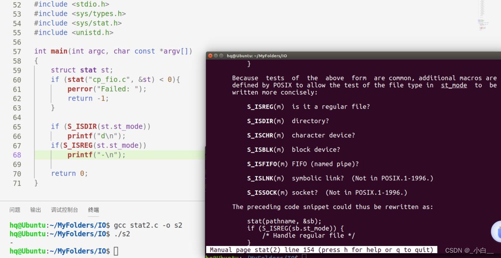The image size is (501, 258).
Task: Click "stat(pathname, &sb);" in the man page
Action: 285,221
